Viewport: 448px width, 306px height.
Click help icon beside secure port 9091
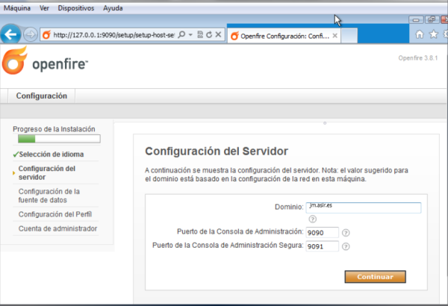click(x=346, y=247)
